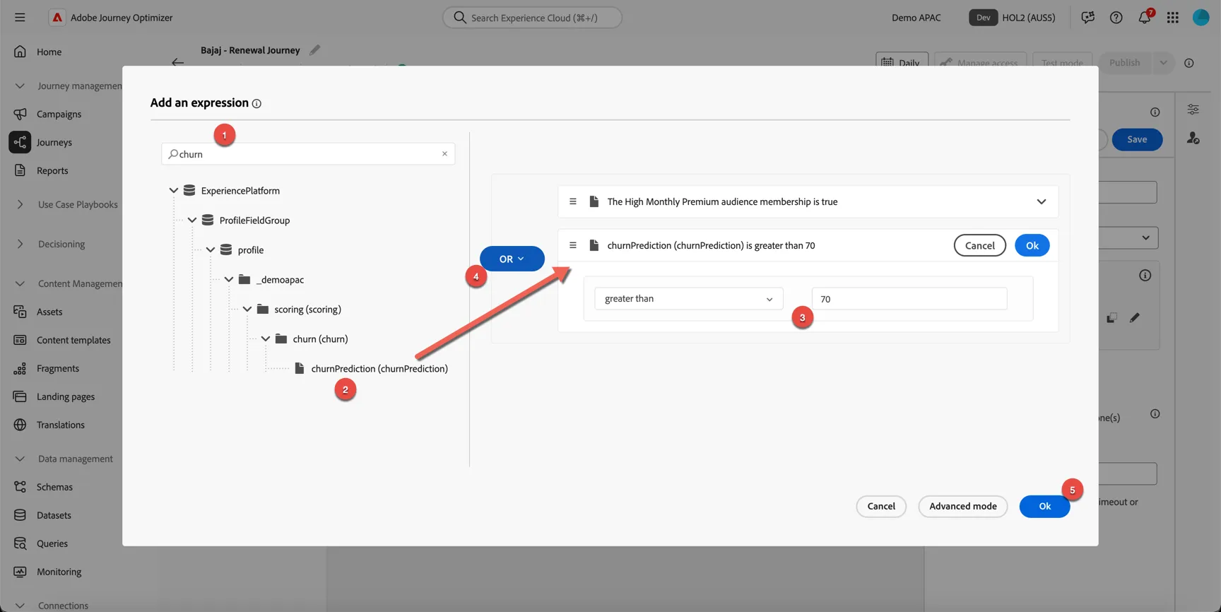Click the value field containing 70
Viewport: 1221px width, 612px height.
(909, 299)
